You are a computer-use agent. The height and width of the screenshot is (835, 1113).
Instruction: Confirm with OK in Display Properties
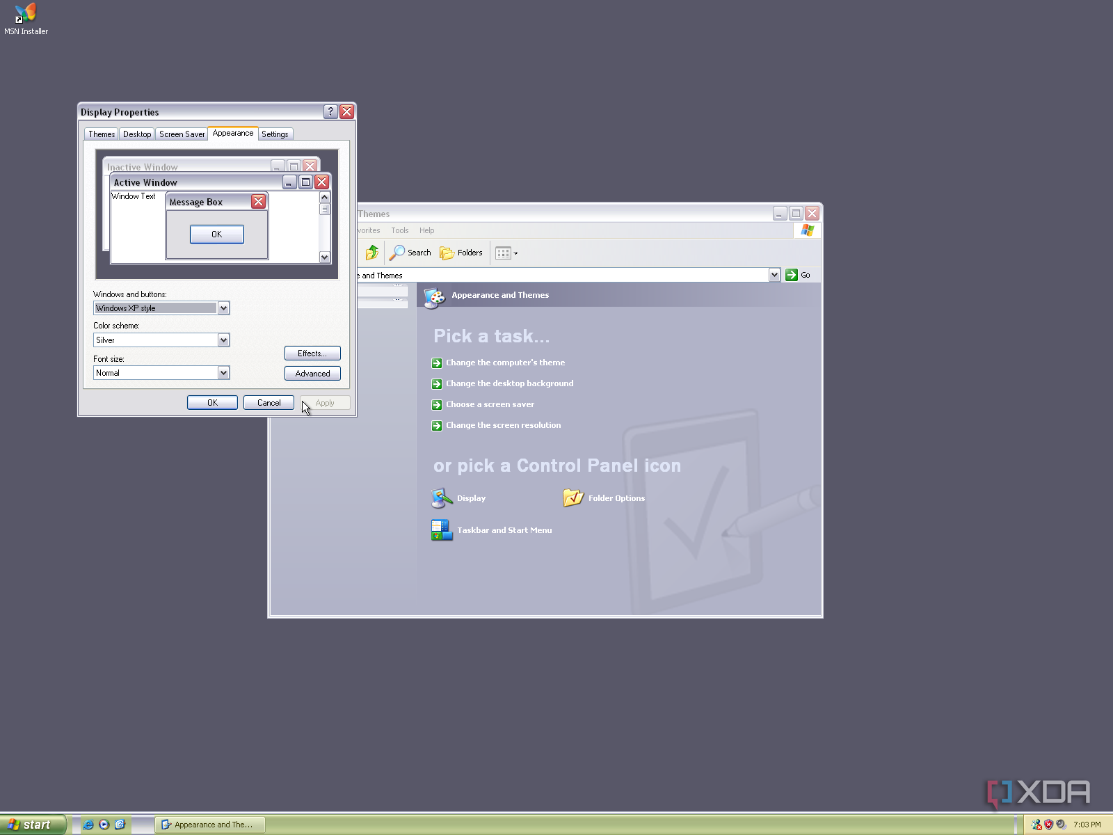(212, 403)
